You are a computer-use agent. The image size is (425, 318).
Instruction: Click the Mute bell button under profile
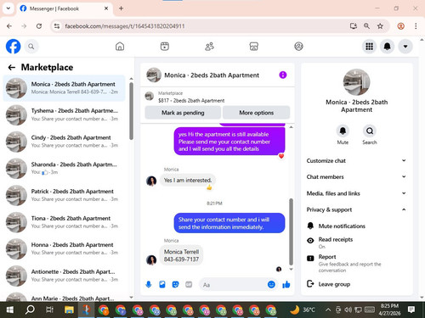(343, 131)
